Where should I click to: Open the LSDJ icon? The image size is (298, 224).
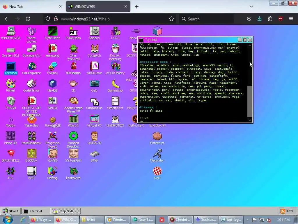[x=115, y=33]
